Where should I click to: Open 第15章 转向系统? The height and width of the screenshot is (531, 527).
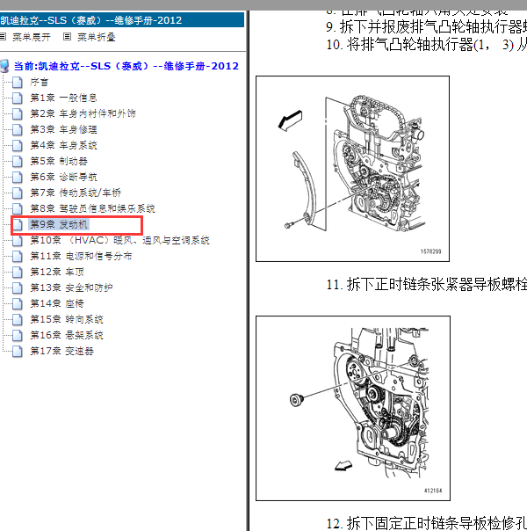[x=67, y=319]
